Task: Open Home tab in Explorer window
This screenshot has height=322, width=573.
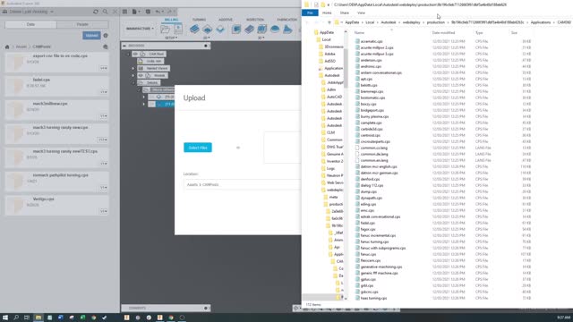Action: 327,13
